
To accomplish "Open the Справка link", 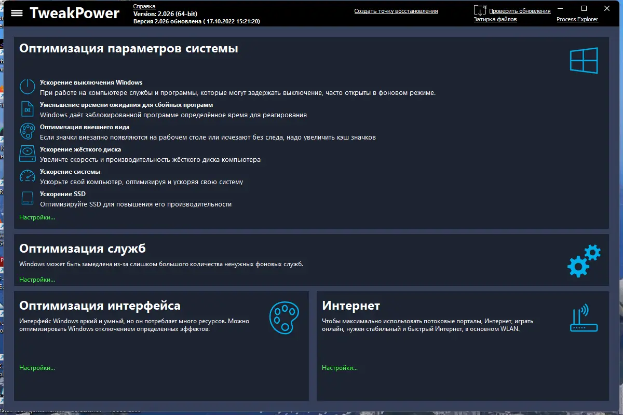I will coord(144,6).
